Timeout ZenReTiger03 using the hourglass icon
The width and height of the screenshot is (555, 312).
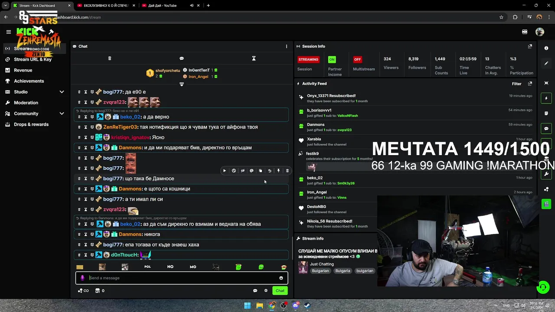point(85,127)
